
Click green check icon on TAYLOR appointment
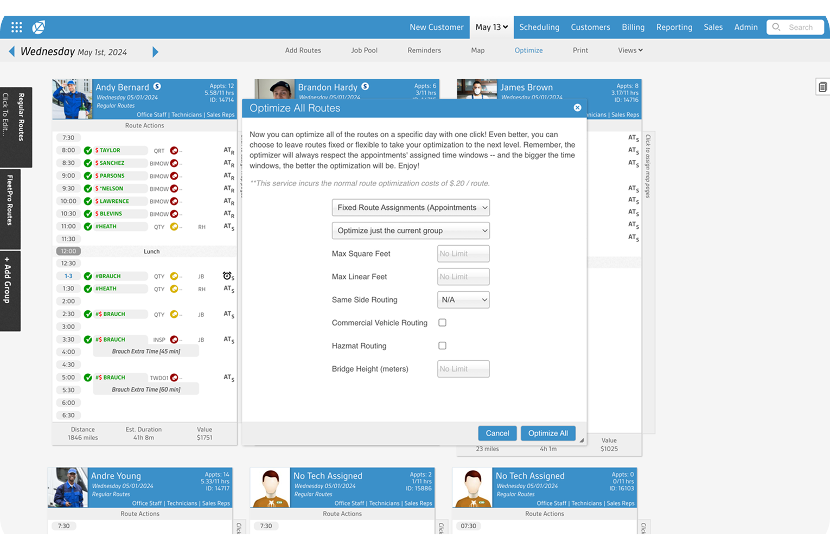pos(88,150)
